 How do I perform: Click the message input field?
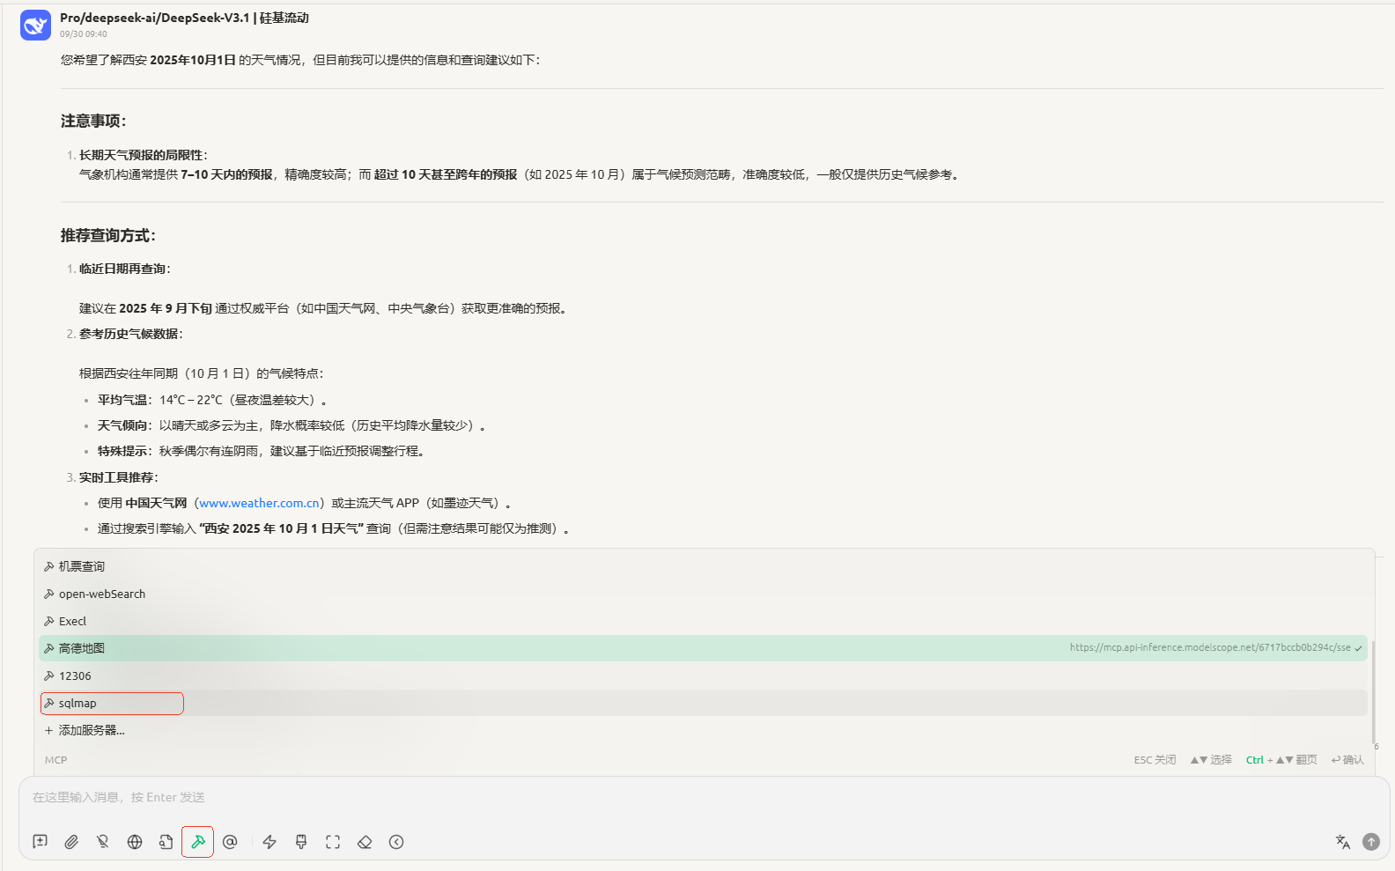616,798
